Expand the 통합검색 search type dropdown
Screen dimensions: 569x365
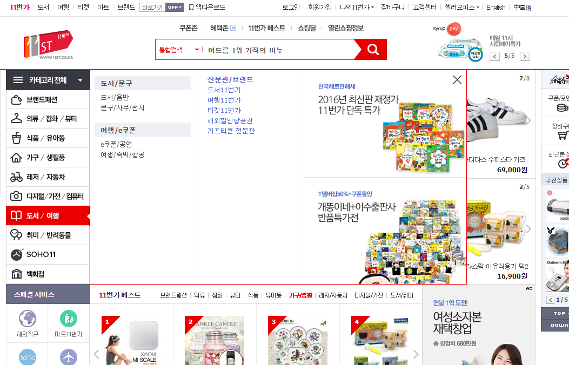tap(197, 49)
